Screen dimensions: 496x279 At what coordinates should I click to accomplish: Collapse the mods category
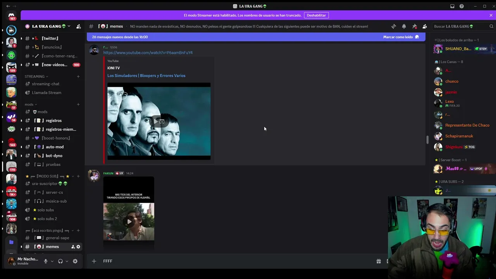click(31, 104)
